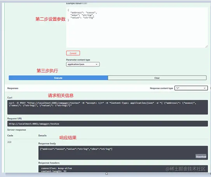
Task: Click the content-length header line
Action: click(54, 171)
